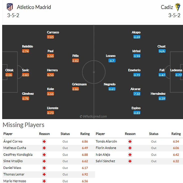Click Florin Andone's injury cross icon
The image size is (183, 183).
(130, 148)
